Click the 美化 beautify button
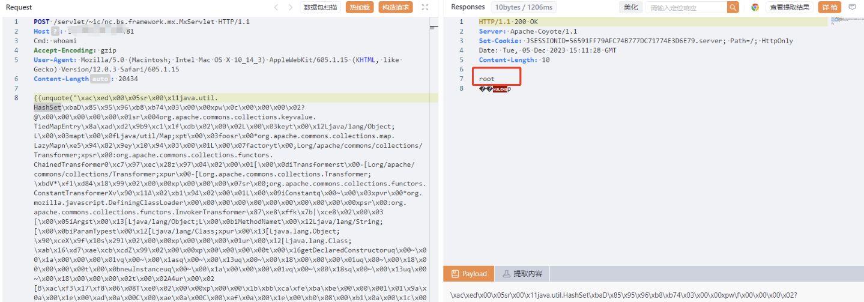The image size is (864, 302). [630, 7]
